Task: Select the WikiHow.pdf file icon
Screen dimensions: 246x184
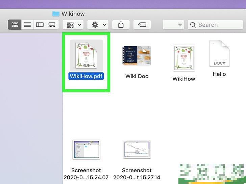Action: (x=86, y=55)
